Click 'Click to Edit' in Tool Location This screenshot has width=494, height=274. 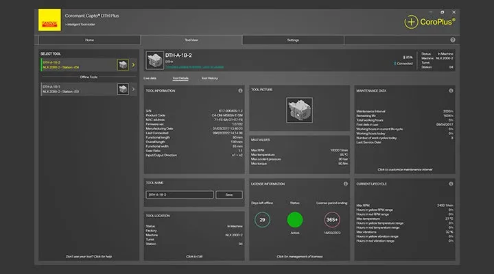click(194, 256)
